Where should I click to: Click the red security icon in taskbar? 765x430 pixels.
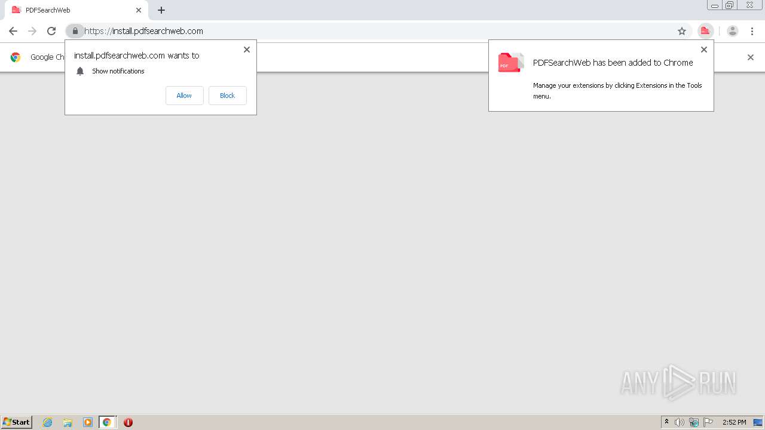128,422
